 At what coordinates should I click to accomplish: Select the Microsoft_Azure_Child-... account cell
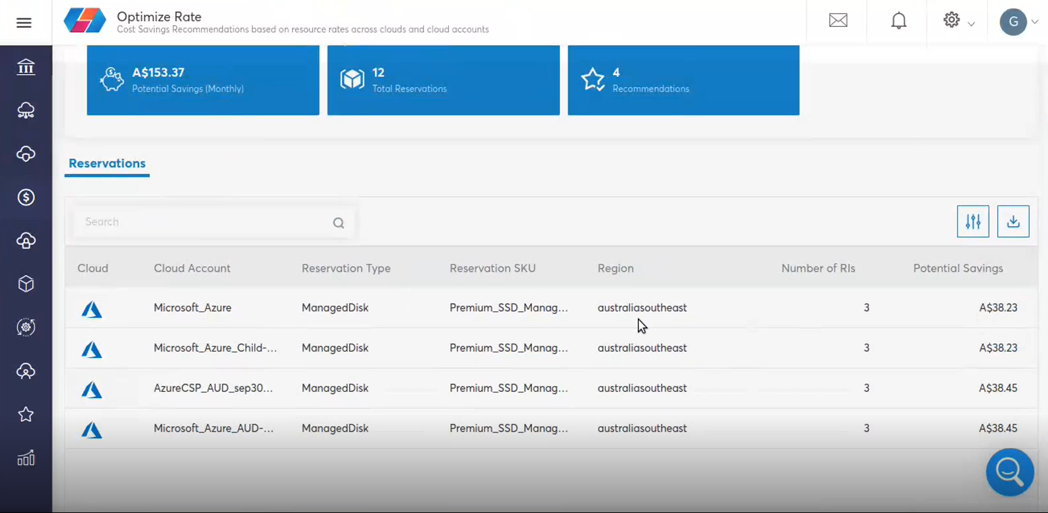(x=215, y=348)
